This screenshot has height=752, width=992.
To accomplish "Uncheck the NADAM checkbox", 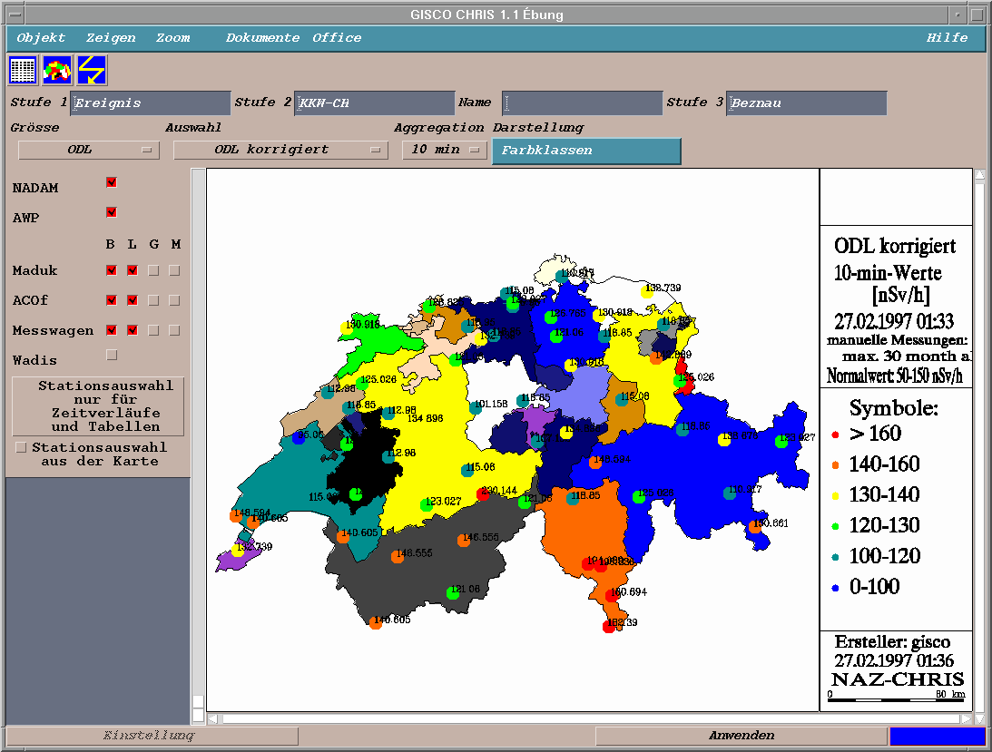I will (x=112, y=182).
